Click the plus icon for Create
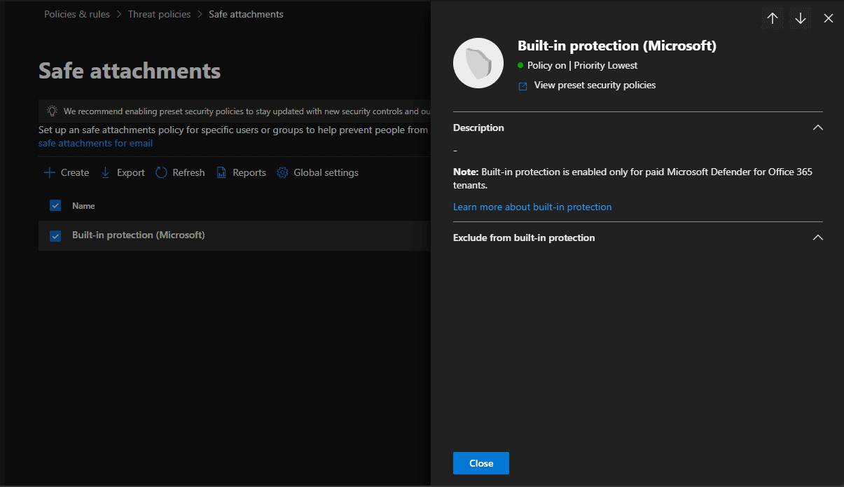This screenshot has height=487, width=844. [50, 172]
